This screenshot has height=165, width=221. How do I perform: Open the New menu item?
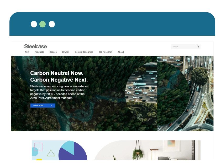point(27,52)
